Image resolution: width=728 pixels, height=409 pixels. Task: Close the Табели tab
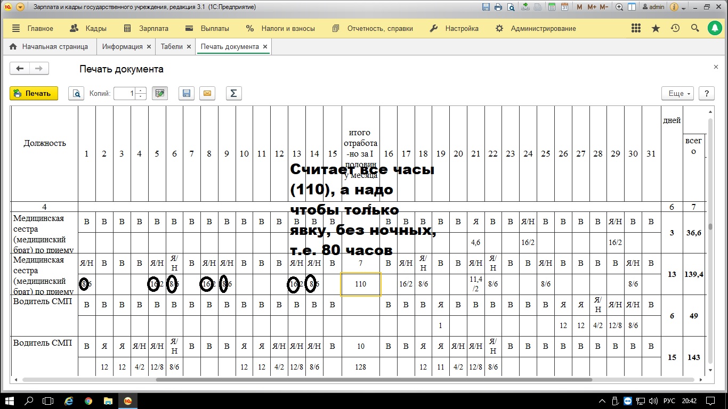point(189,46)
